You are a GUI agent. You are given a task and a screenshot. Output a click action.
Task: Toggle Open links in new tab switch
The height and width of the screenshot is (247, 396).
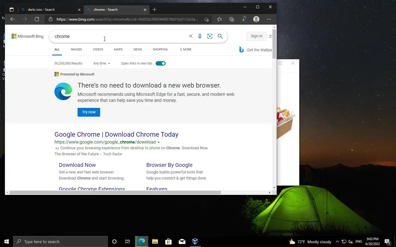161,63
